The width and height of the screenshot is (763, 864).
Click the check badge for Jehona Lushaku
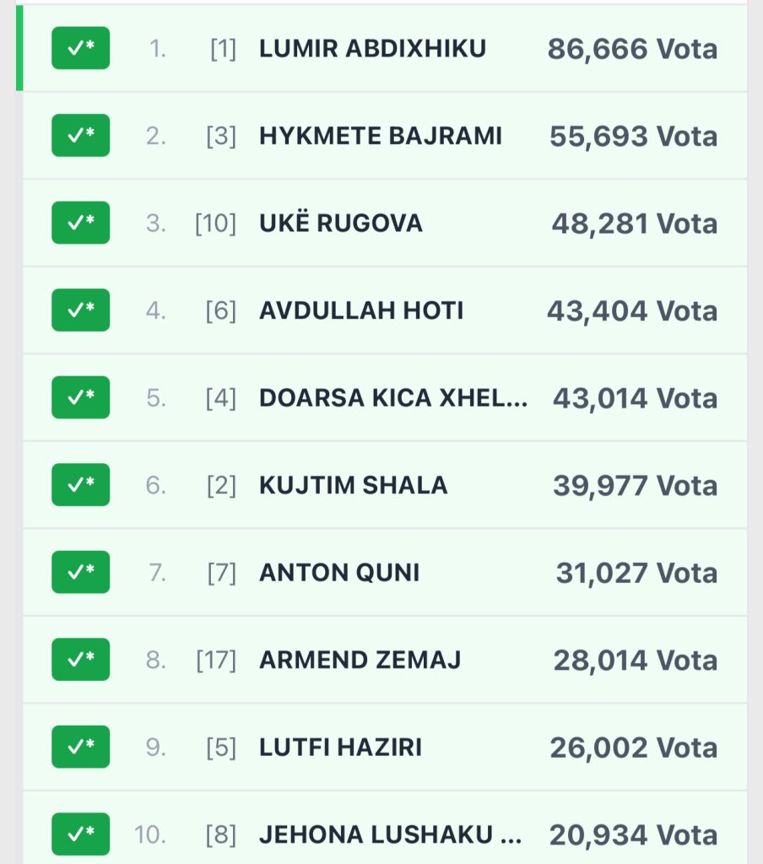(80, 834)
